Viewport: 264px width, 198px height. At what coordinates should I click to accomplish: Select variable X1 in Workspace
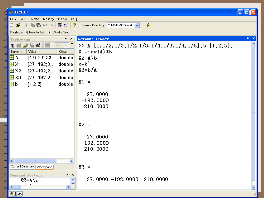42,64
